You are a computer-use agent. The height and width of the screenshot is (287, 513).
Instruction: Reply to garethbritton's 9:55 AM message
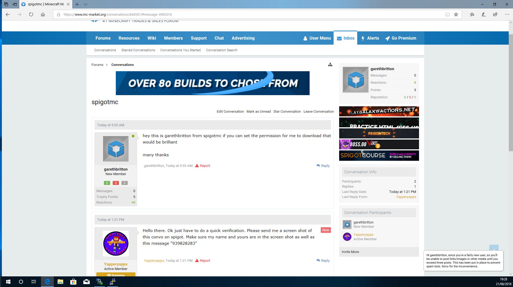pos(323,166)
